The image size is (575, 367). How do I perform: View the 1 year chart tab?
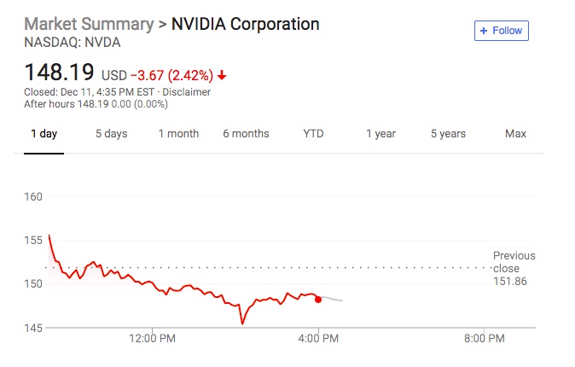click(x=380, y=134)
